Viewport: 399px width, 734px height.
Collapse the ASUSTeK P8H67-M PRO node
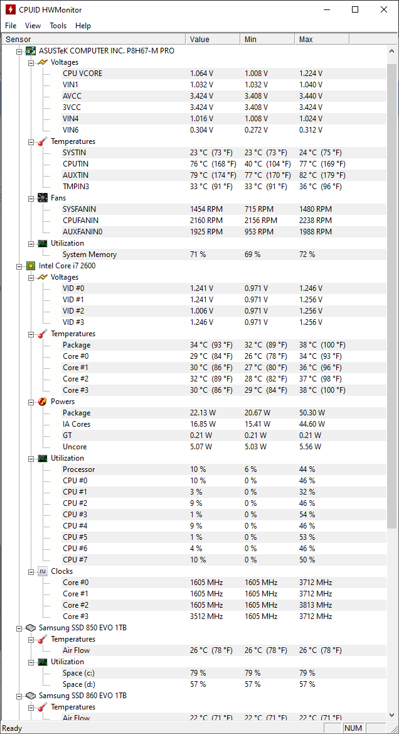tap(19, 51)
